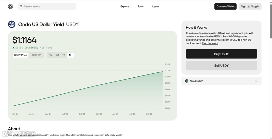Click the Jul '24 axis label
The width and height of the screenshot is (272, 139).
pos(65,114)
